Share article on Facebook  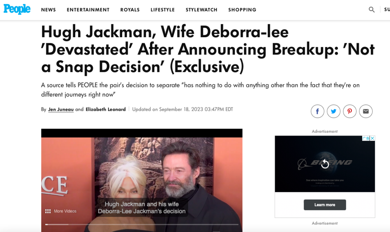pyautogui.click(x=317, y=111)
